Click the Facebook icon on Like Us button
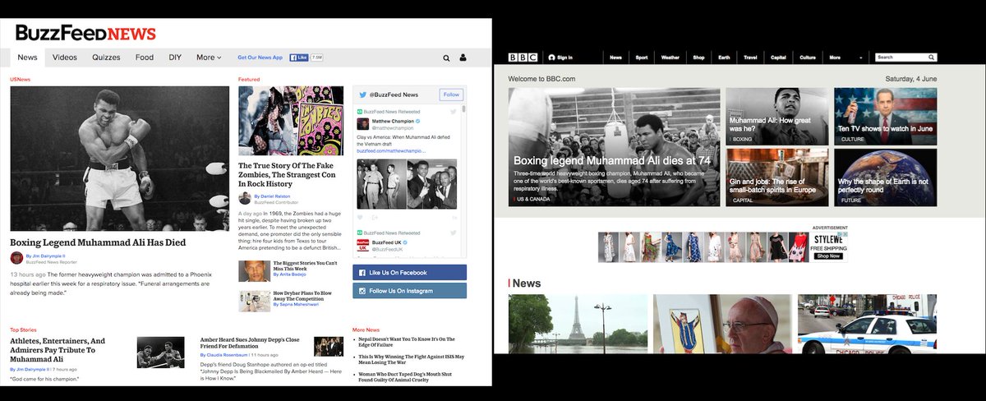 tap(362, 272)
